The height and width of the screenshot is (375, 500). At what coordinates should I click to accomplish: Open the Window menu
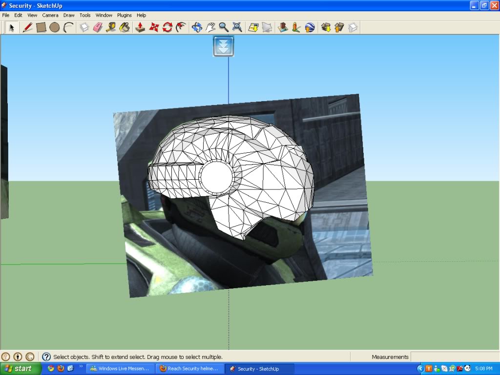(104, 15)
